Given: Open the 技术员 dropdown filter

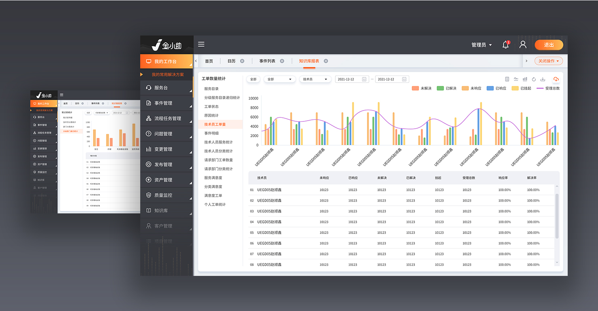Looking at the screenshot, I should (x=315, y=79).
